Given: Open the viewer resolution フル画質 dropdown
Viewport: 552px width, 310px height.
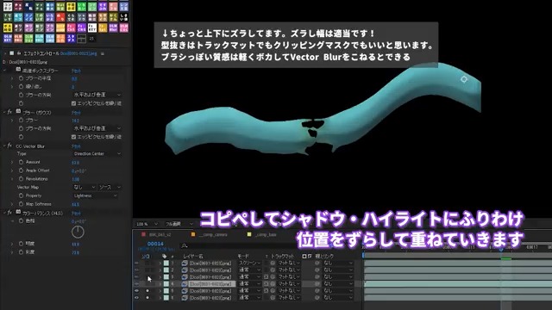Looking at the screenshot, I should tap(179, 224).
